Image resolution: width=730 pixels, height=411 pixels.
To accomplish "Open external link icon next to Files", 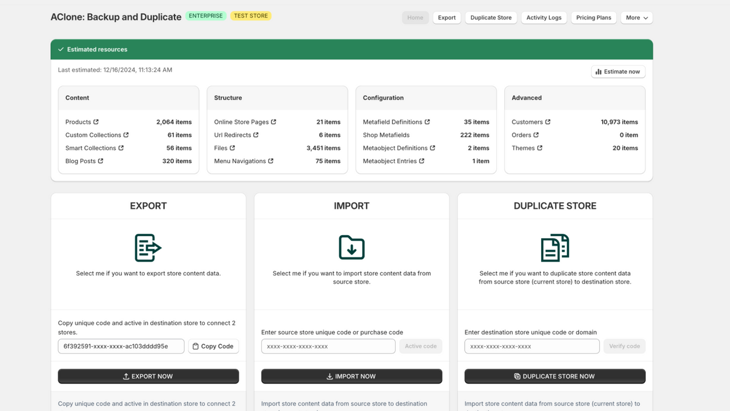I will coord(232,148).
